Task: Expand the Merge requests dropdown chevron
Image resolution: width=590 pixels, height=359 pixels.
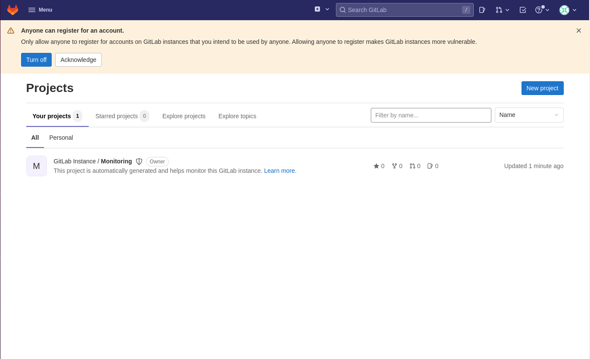Action: click(x=507, y=10)
